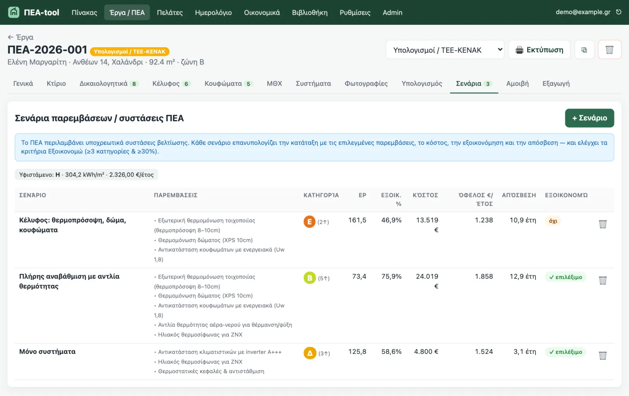Screen dimensions: 629x396
Task: Click the ΠΕΑ-tool home logo icon
Action: click(14, 12)
